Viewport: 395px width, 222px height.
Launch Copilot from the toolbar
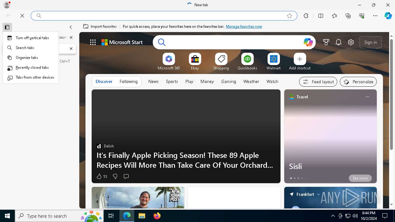[x=388, y=16]
